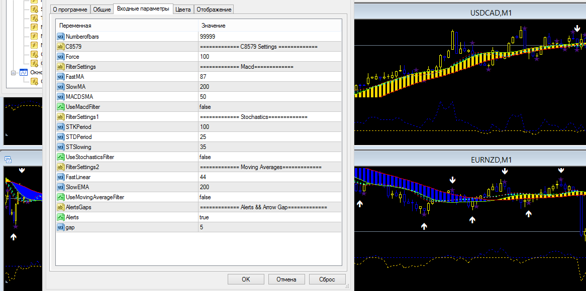Click the string icon next to C8579

coord(60,47)
